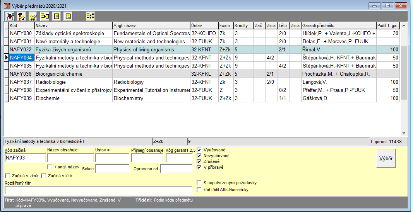Click the yellow lined document toolbar icon
The height and width of the screenshot is (212, 413).
(x=57, y=16)
